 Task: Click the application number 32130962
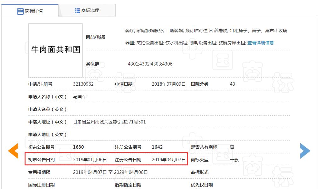(83, 84)
